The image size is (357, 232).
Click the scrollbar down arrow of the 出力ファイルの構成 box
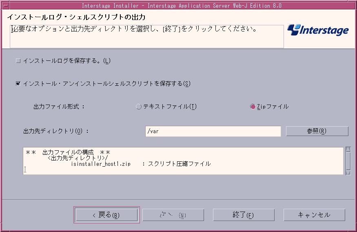coord(348,172)
